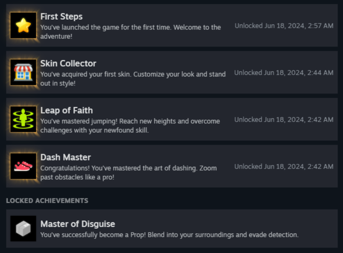Click the gold star First Steps icon
The width and height of the screenshot is (343, 253).
coord(23,25)
